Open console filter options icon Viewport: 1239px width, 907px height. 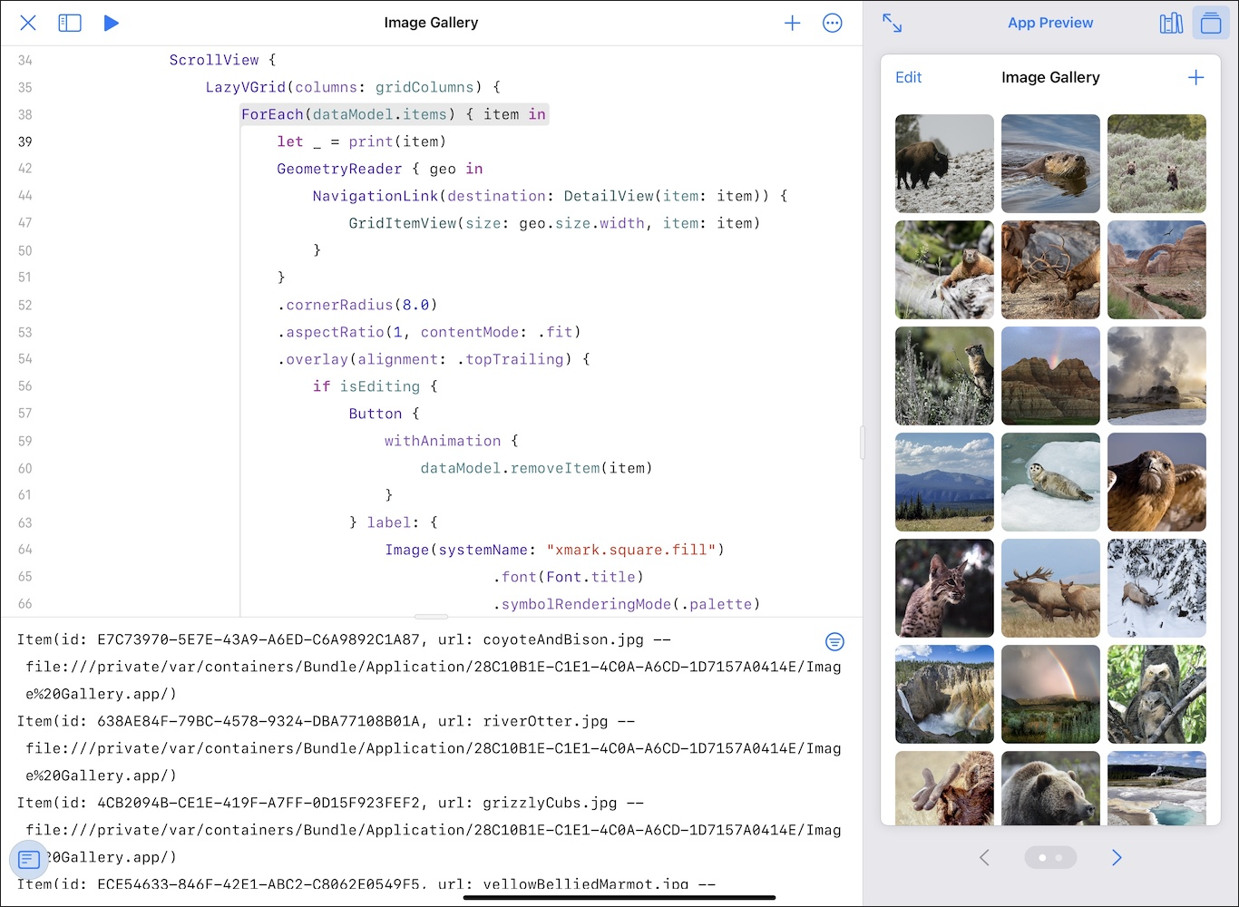click(834, 642)
